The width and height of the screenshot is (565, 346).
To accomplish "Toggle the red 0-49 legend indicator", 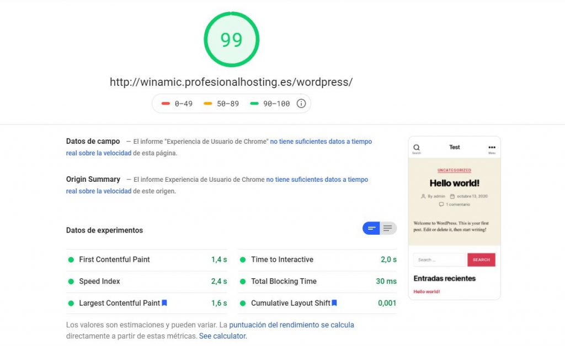I will [166, 103].
